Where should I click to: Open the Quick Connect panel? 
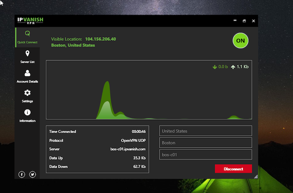coord(28,38)
